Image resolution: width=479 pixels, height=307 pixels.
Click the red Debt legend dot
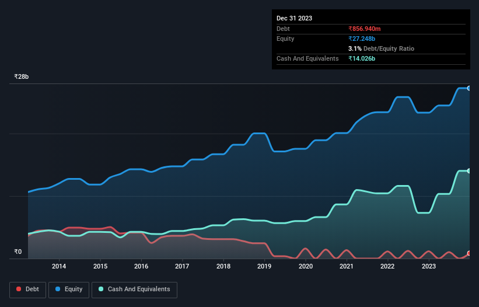19,289
